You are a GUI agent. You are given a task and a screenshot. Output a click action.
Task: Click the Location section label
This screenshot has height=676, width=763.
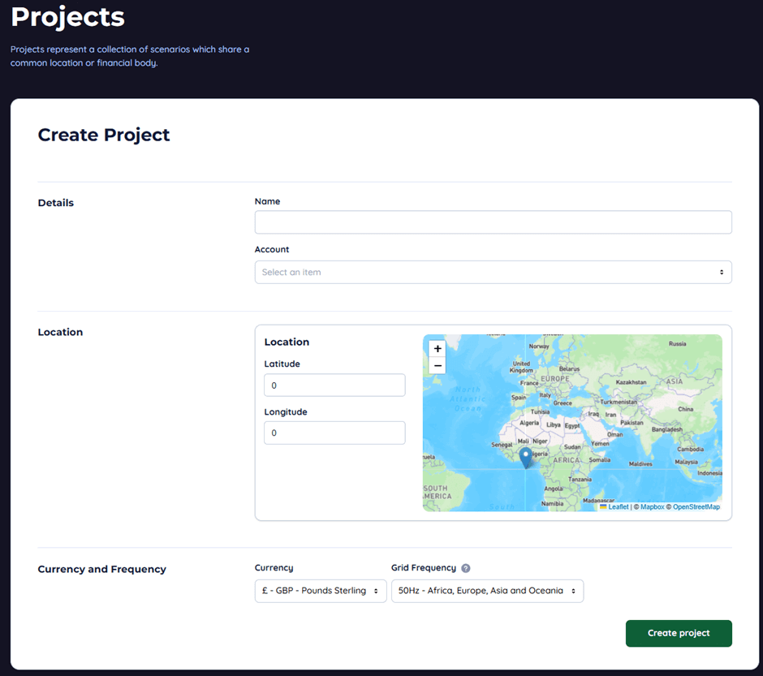coord(59,332)
